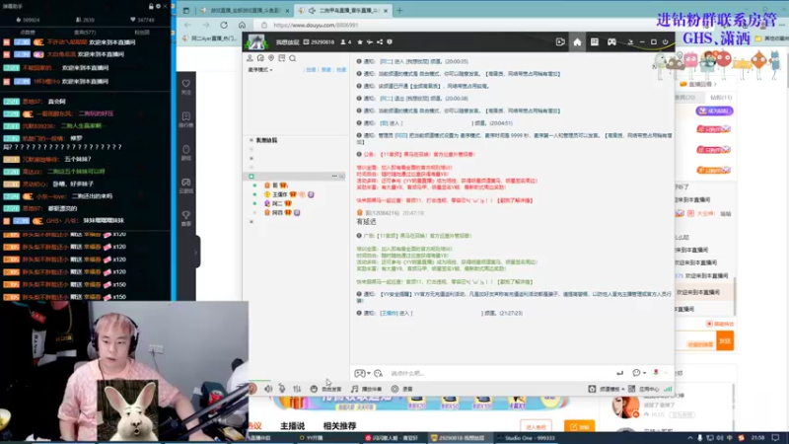789x444 pixels.
Task: Search the channel with the magnifier icon
Action: [x=292, y=58]
